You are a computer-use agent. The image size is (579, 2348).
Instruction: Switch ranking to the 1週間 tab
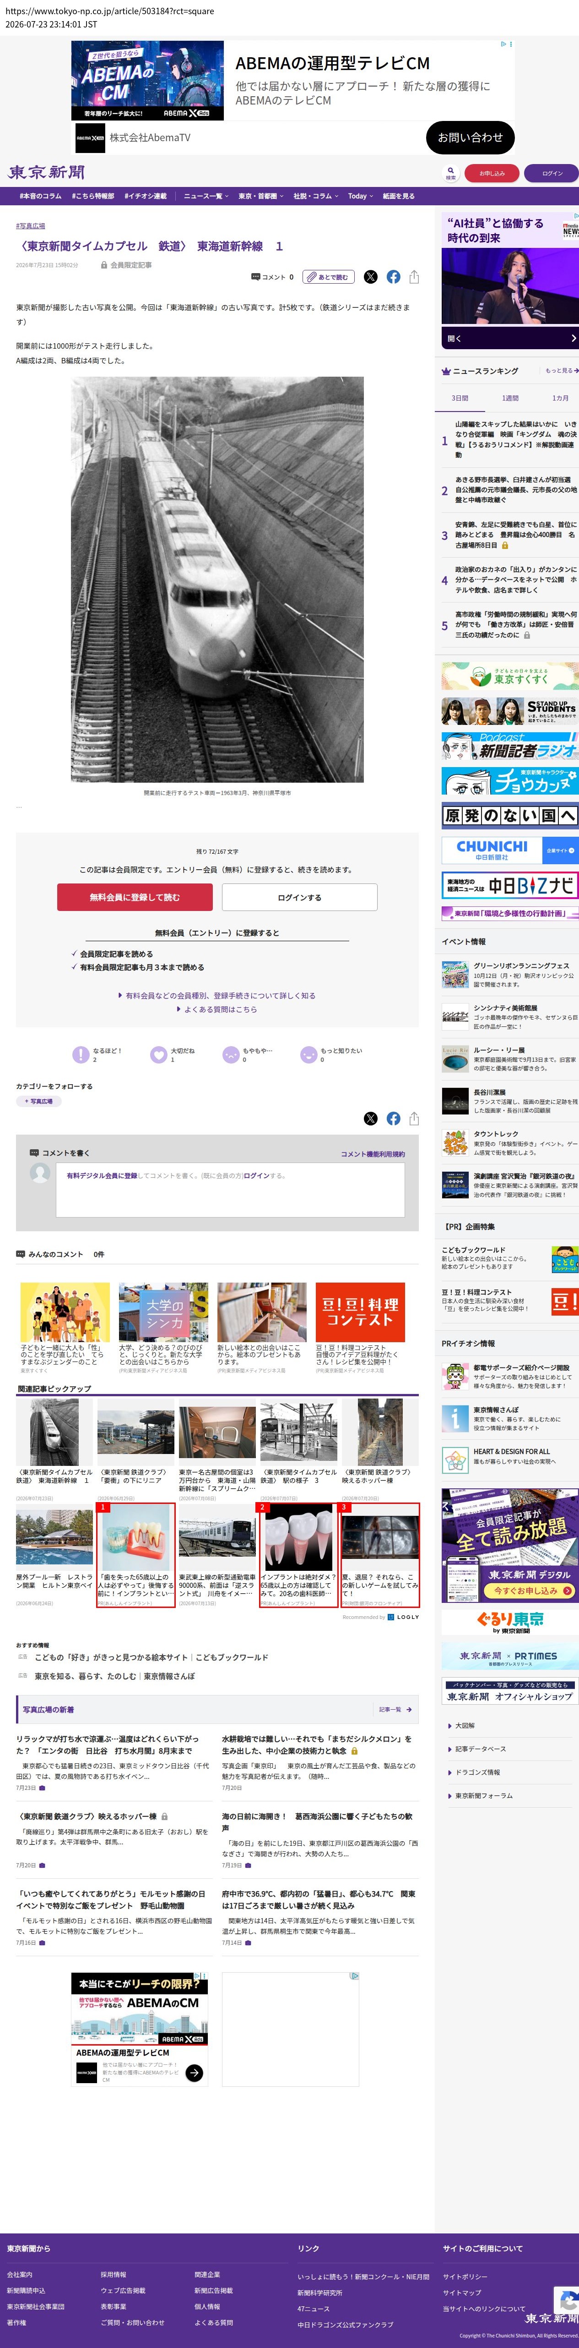click(x=510, y=398)
